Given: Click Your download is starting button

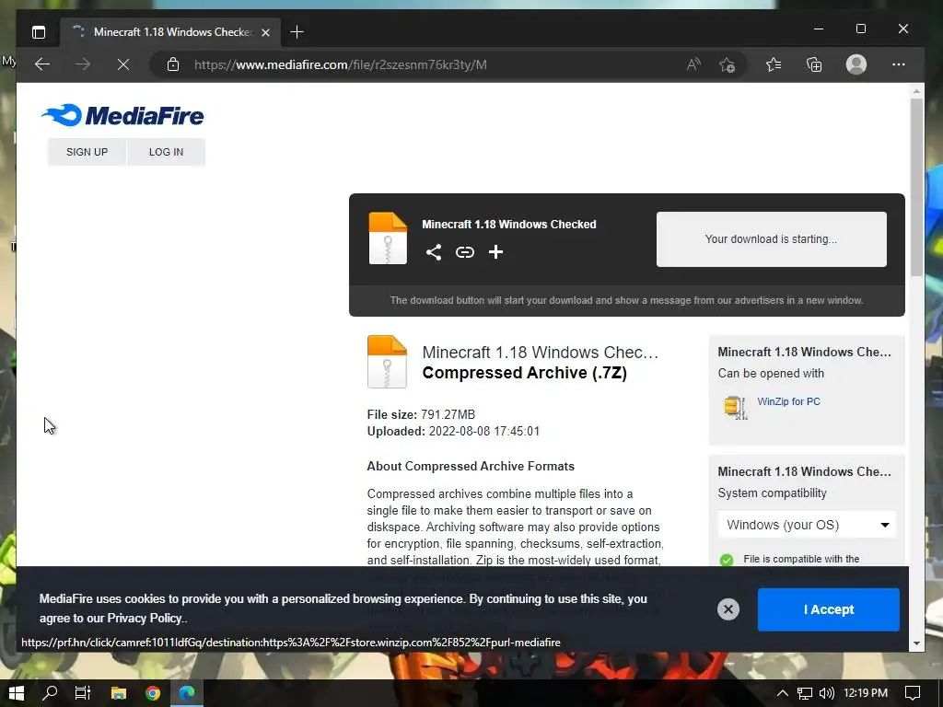Looking at the screenshot, I should click(772, 239).
